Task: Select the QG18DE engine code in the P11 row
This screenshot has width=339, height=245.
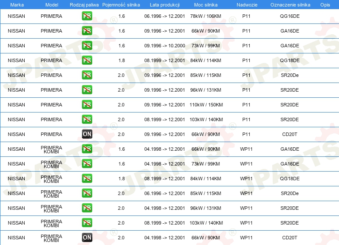Action: 290,60
